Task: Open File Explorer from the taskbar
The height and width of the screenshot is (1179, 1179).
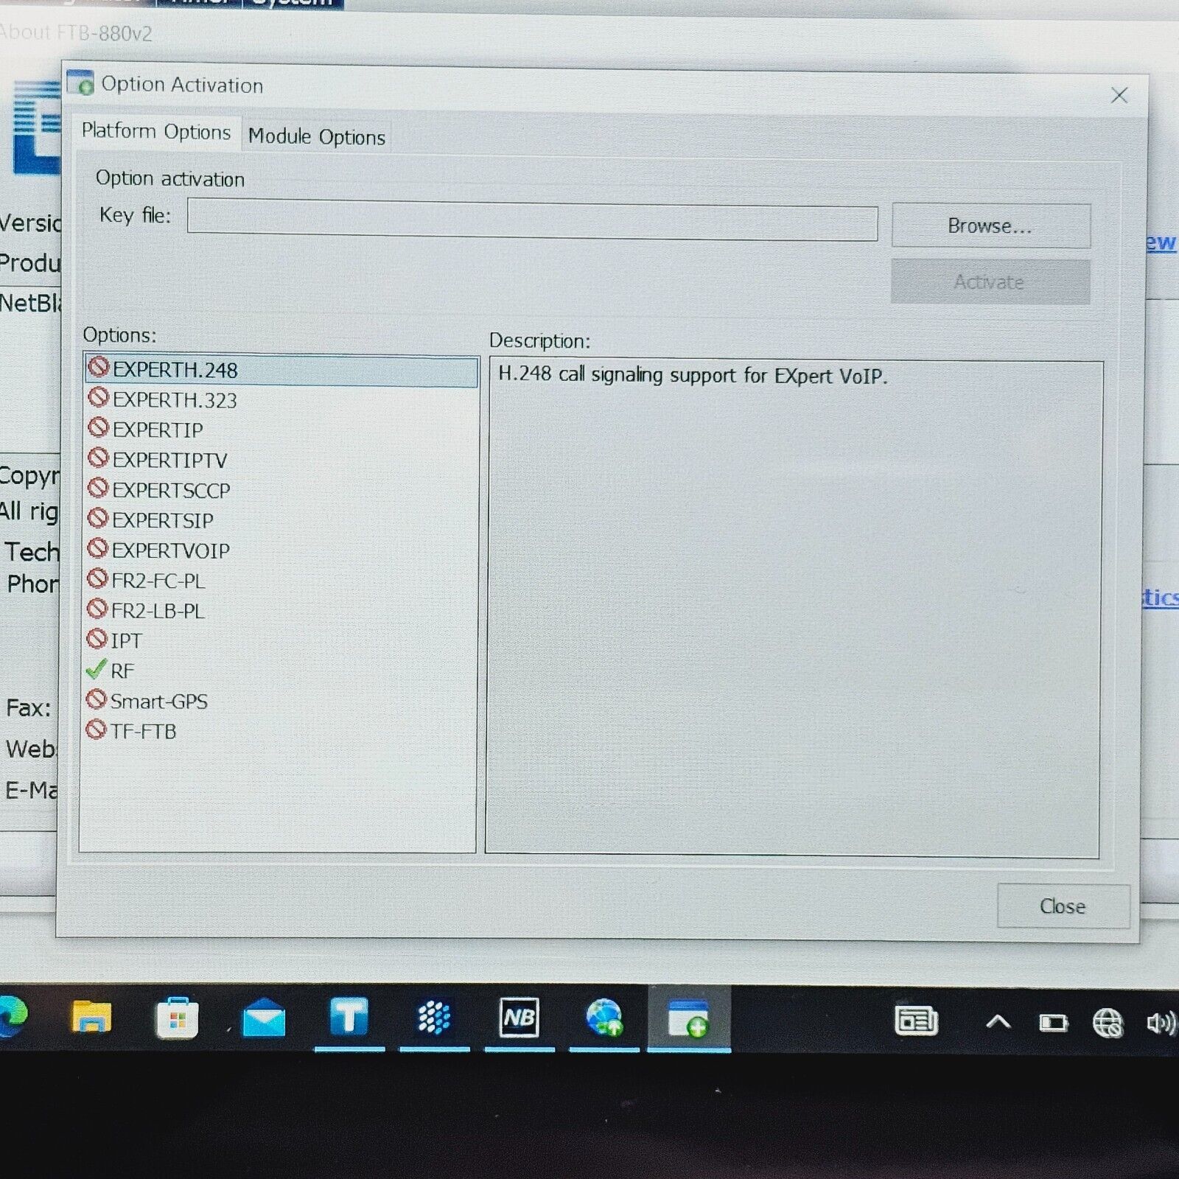Action: 91,1018
